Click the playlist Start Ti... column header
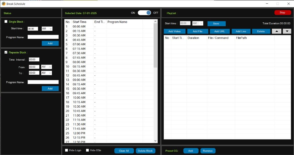Image resolution: width=294 pixels, height=155 pixels. tap(179, 38)
